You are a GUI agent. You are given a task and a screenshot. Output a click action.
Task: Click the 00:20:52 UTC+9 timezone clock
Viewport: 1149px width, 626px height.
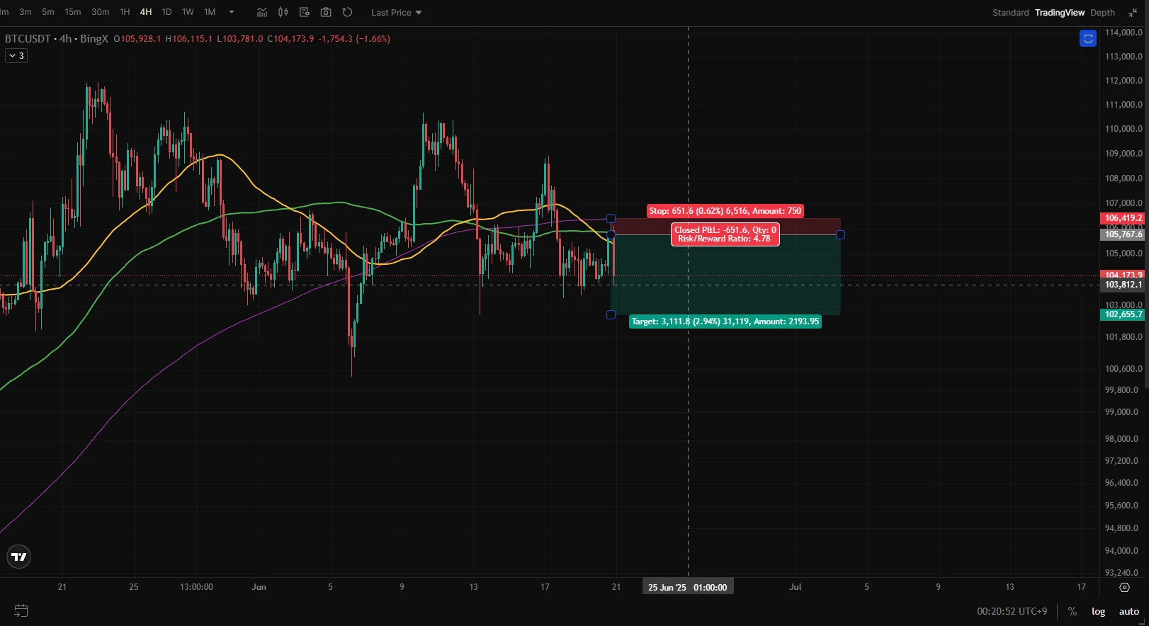pyautogui.click(x=1012, y=611)
